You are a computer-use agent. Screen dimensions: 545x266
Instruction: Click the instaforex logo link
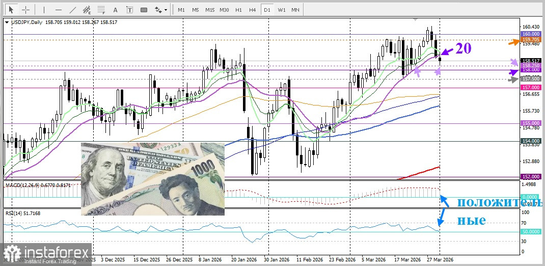tap(46, 254)
